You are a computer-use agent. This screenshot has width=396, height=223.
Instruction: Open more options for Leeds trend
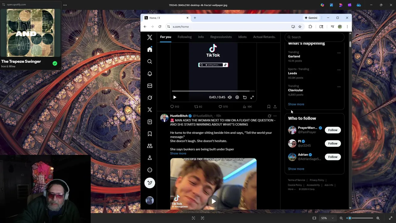pos(339,70)
